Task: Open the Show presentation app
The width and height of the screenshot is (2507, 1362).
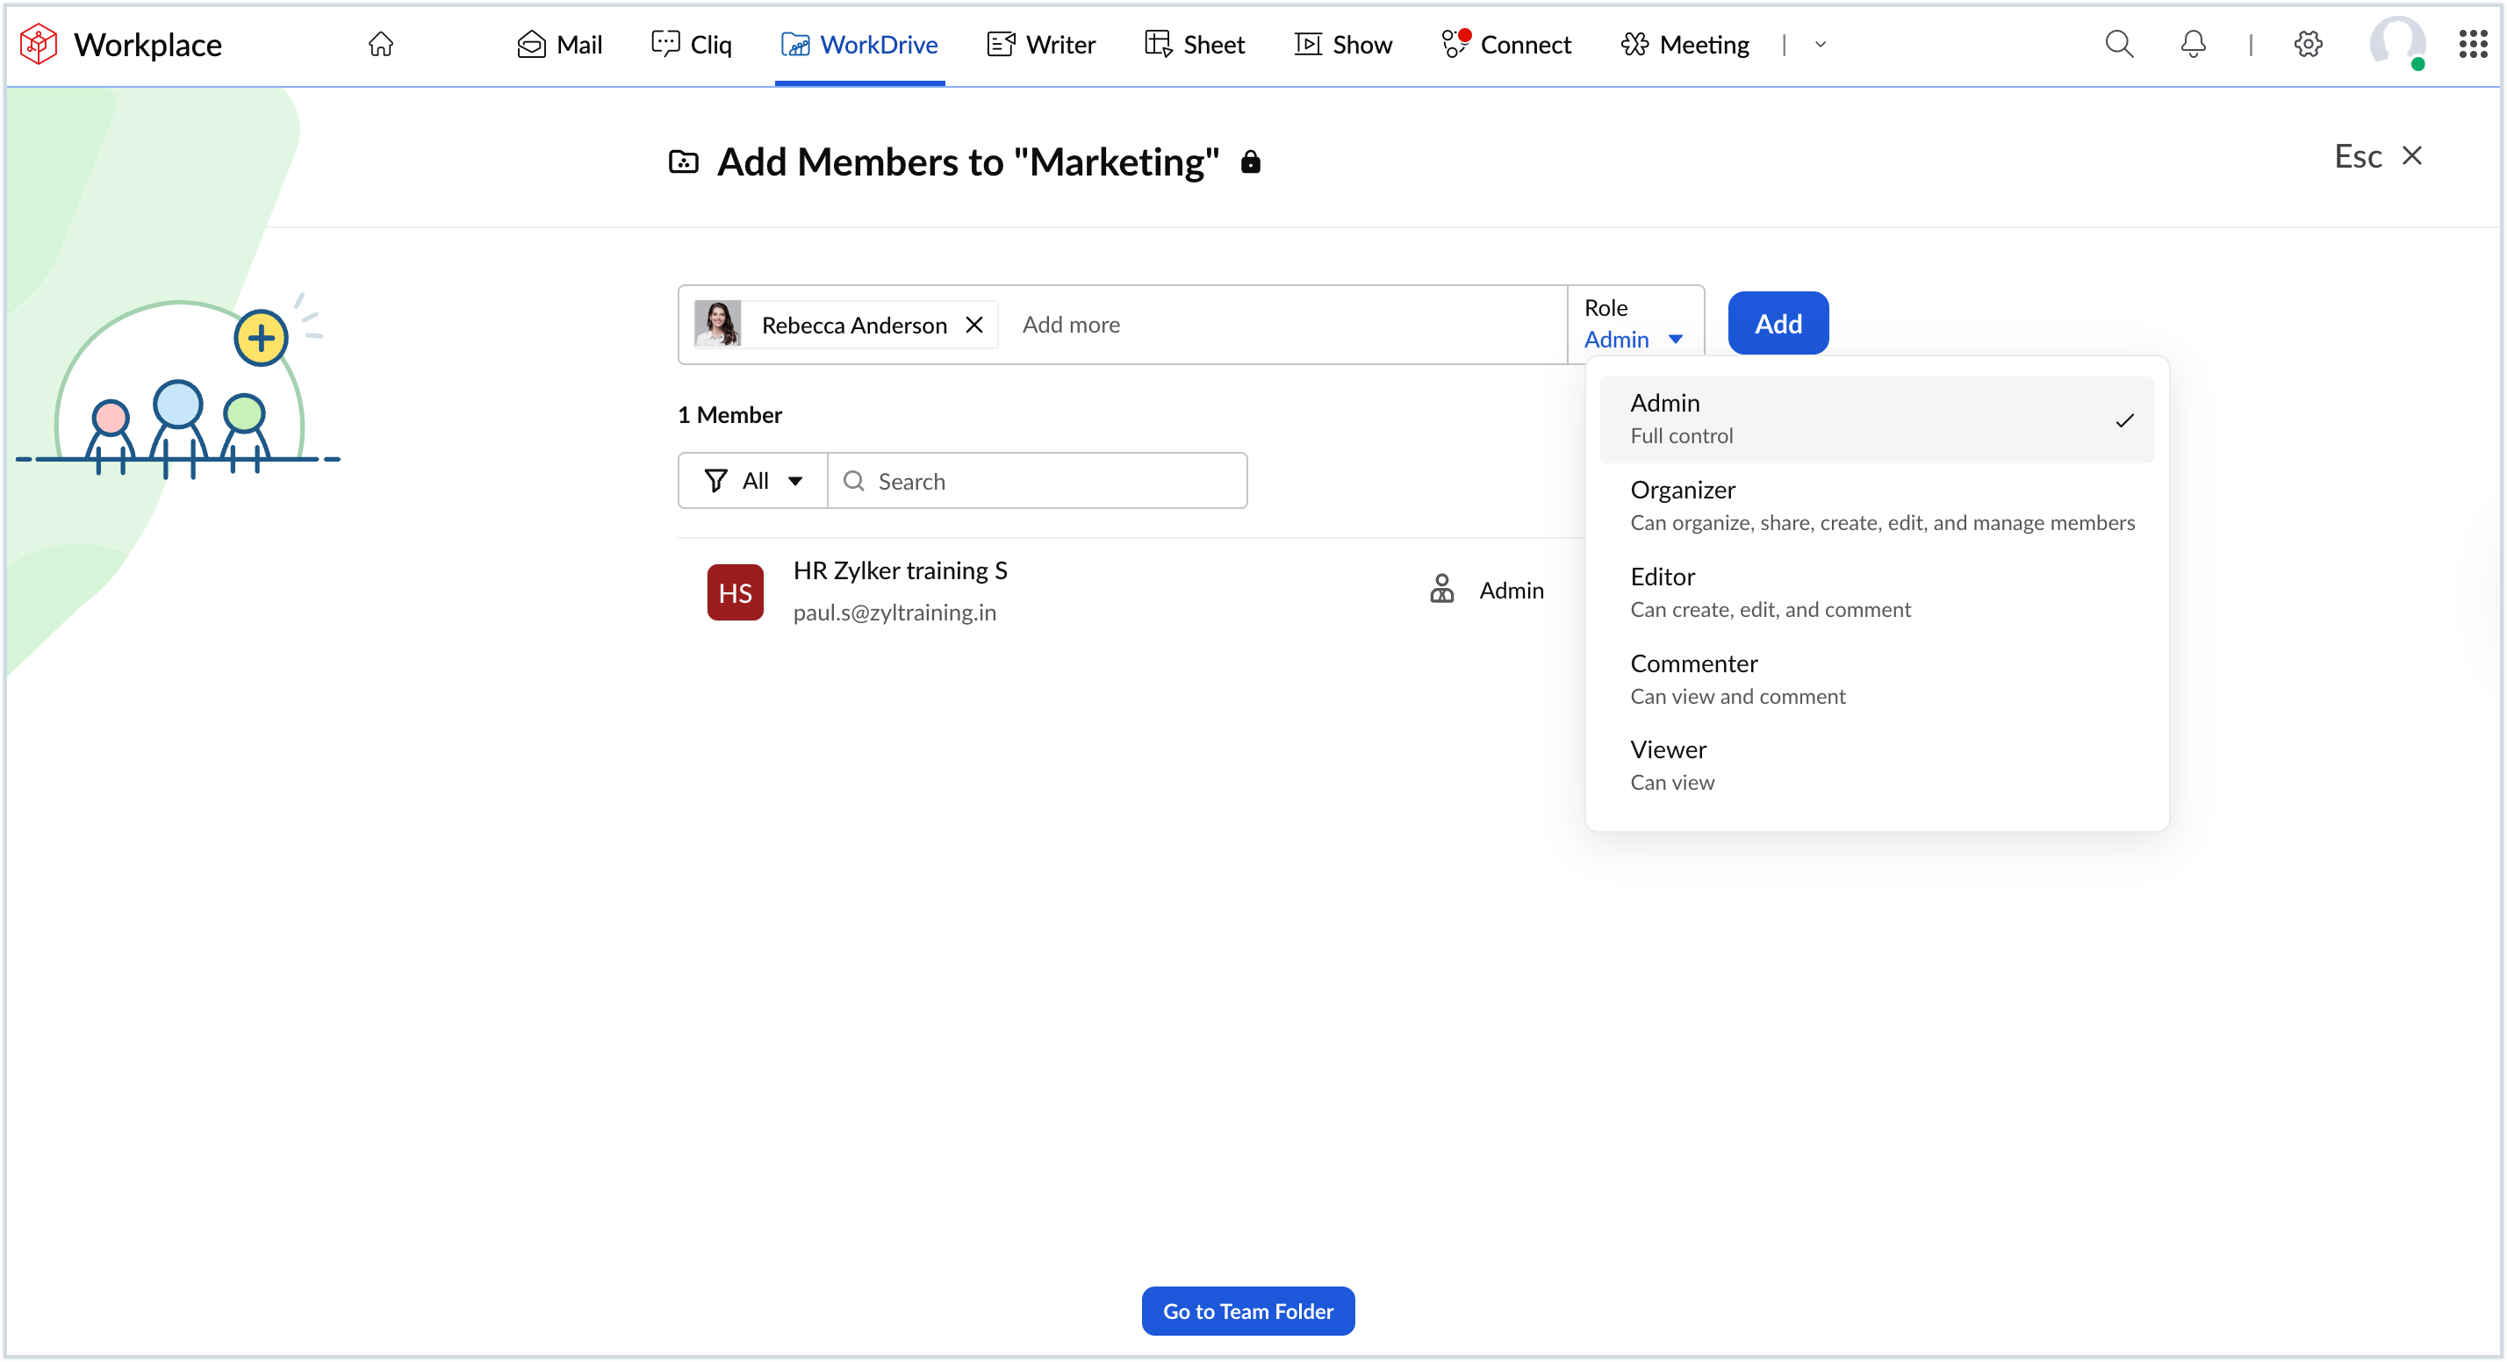Action: tap(1343, 45)
